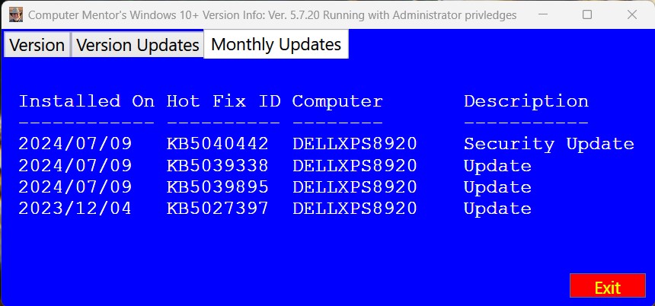Click the window title bar text

tap(272, 14)
